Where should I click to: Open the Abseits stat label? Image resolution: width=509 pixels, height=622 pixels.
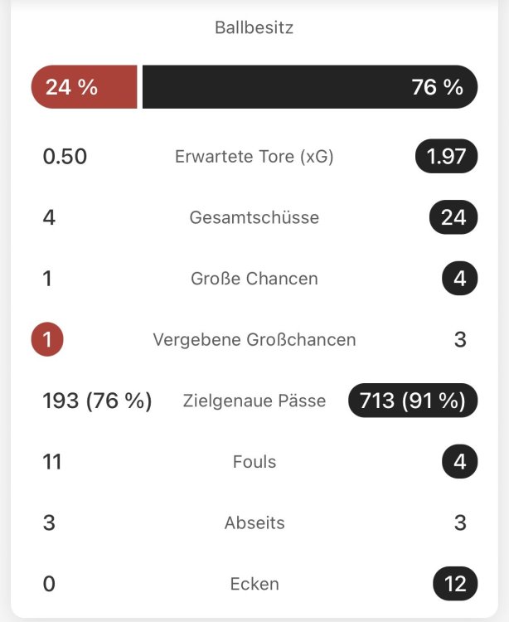[254, 522]
